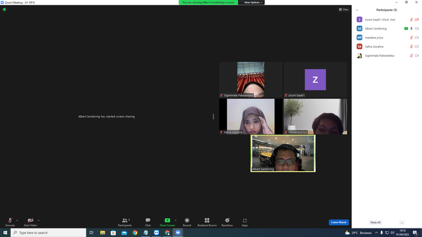The height and width of the screenshot is (237, 422).
Task: Show hidden system tray icons arrow
Action: click(x=377, y=232)
